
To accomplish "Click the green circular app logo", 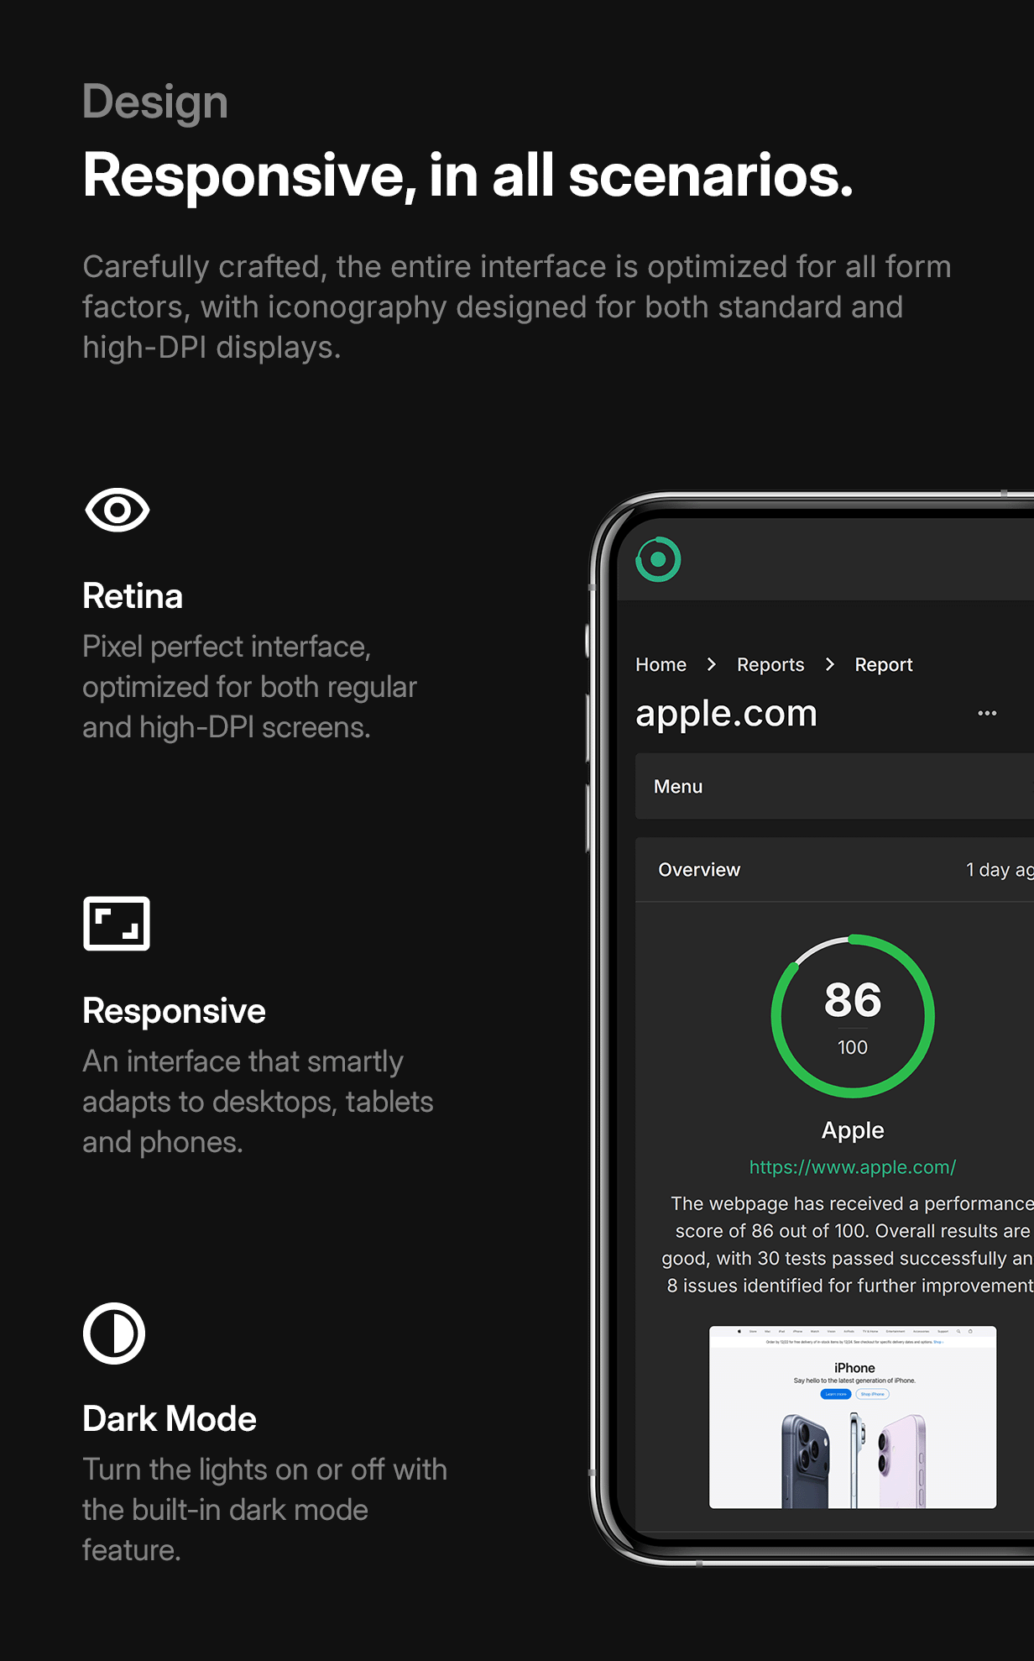I will (658, 559).
